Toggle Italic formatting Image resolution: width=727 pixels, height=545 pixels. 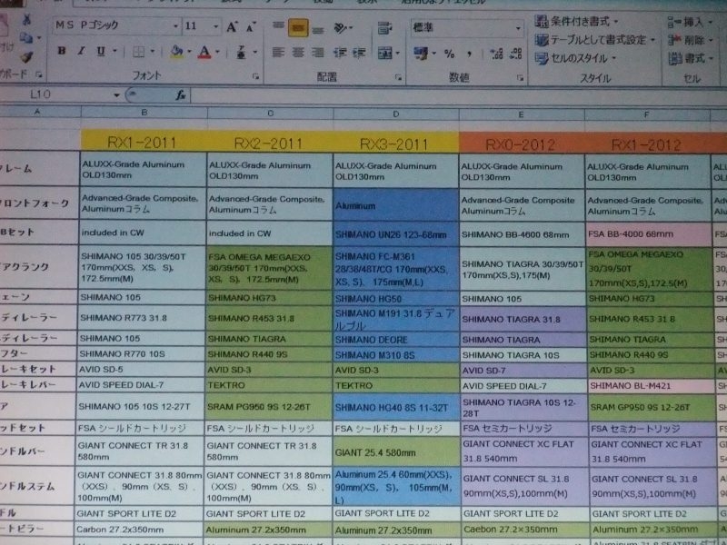coord(81,51)
